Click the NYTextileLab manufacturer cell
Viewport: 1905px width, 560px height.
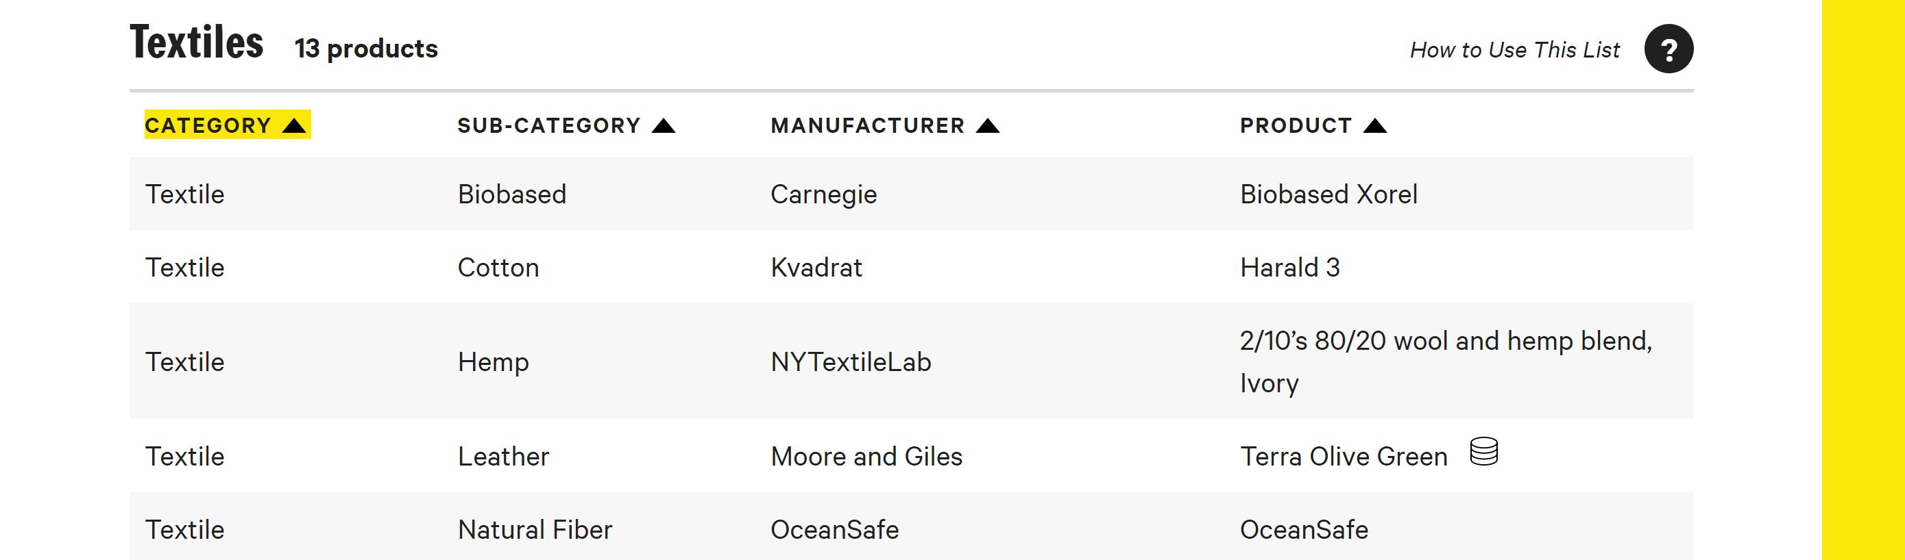[x=851, y=362]
